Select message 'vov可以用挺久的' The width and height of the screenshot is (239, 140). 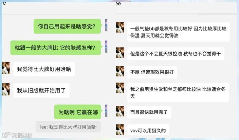pyautogui.click(x=148, y=130)
